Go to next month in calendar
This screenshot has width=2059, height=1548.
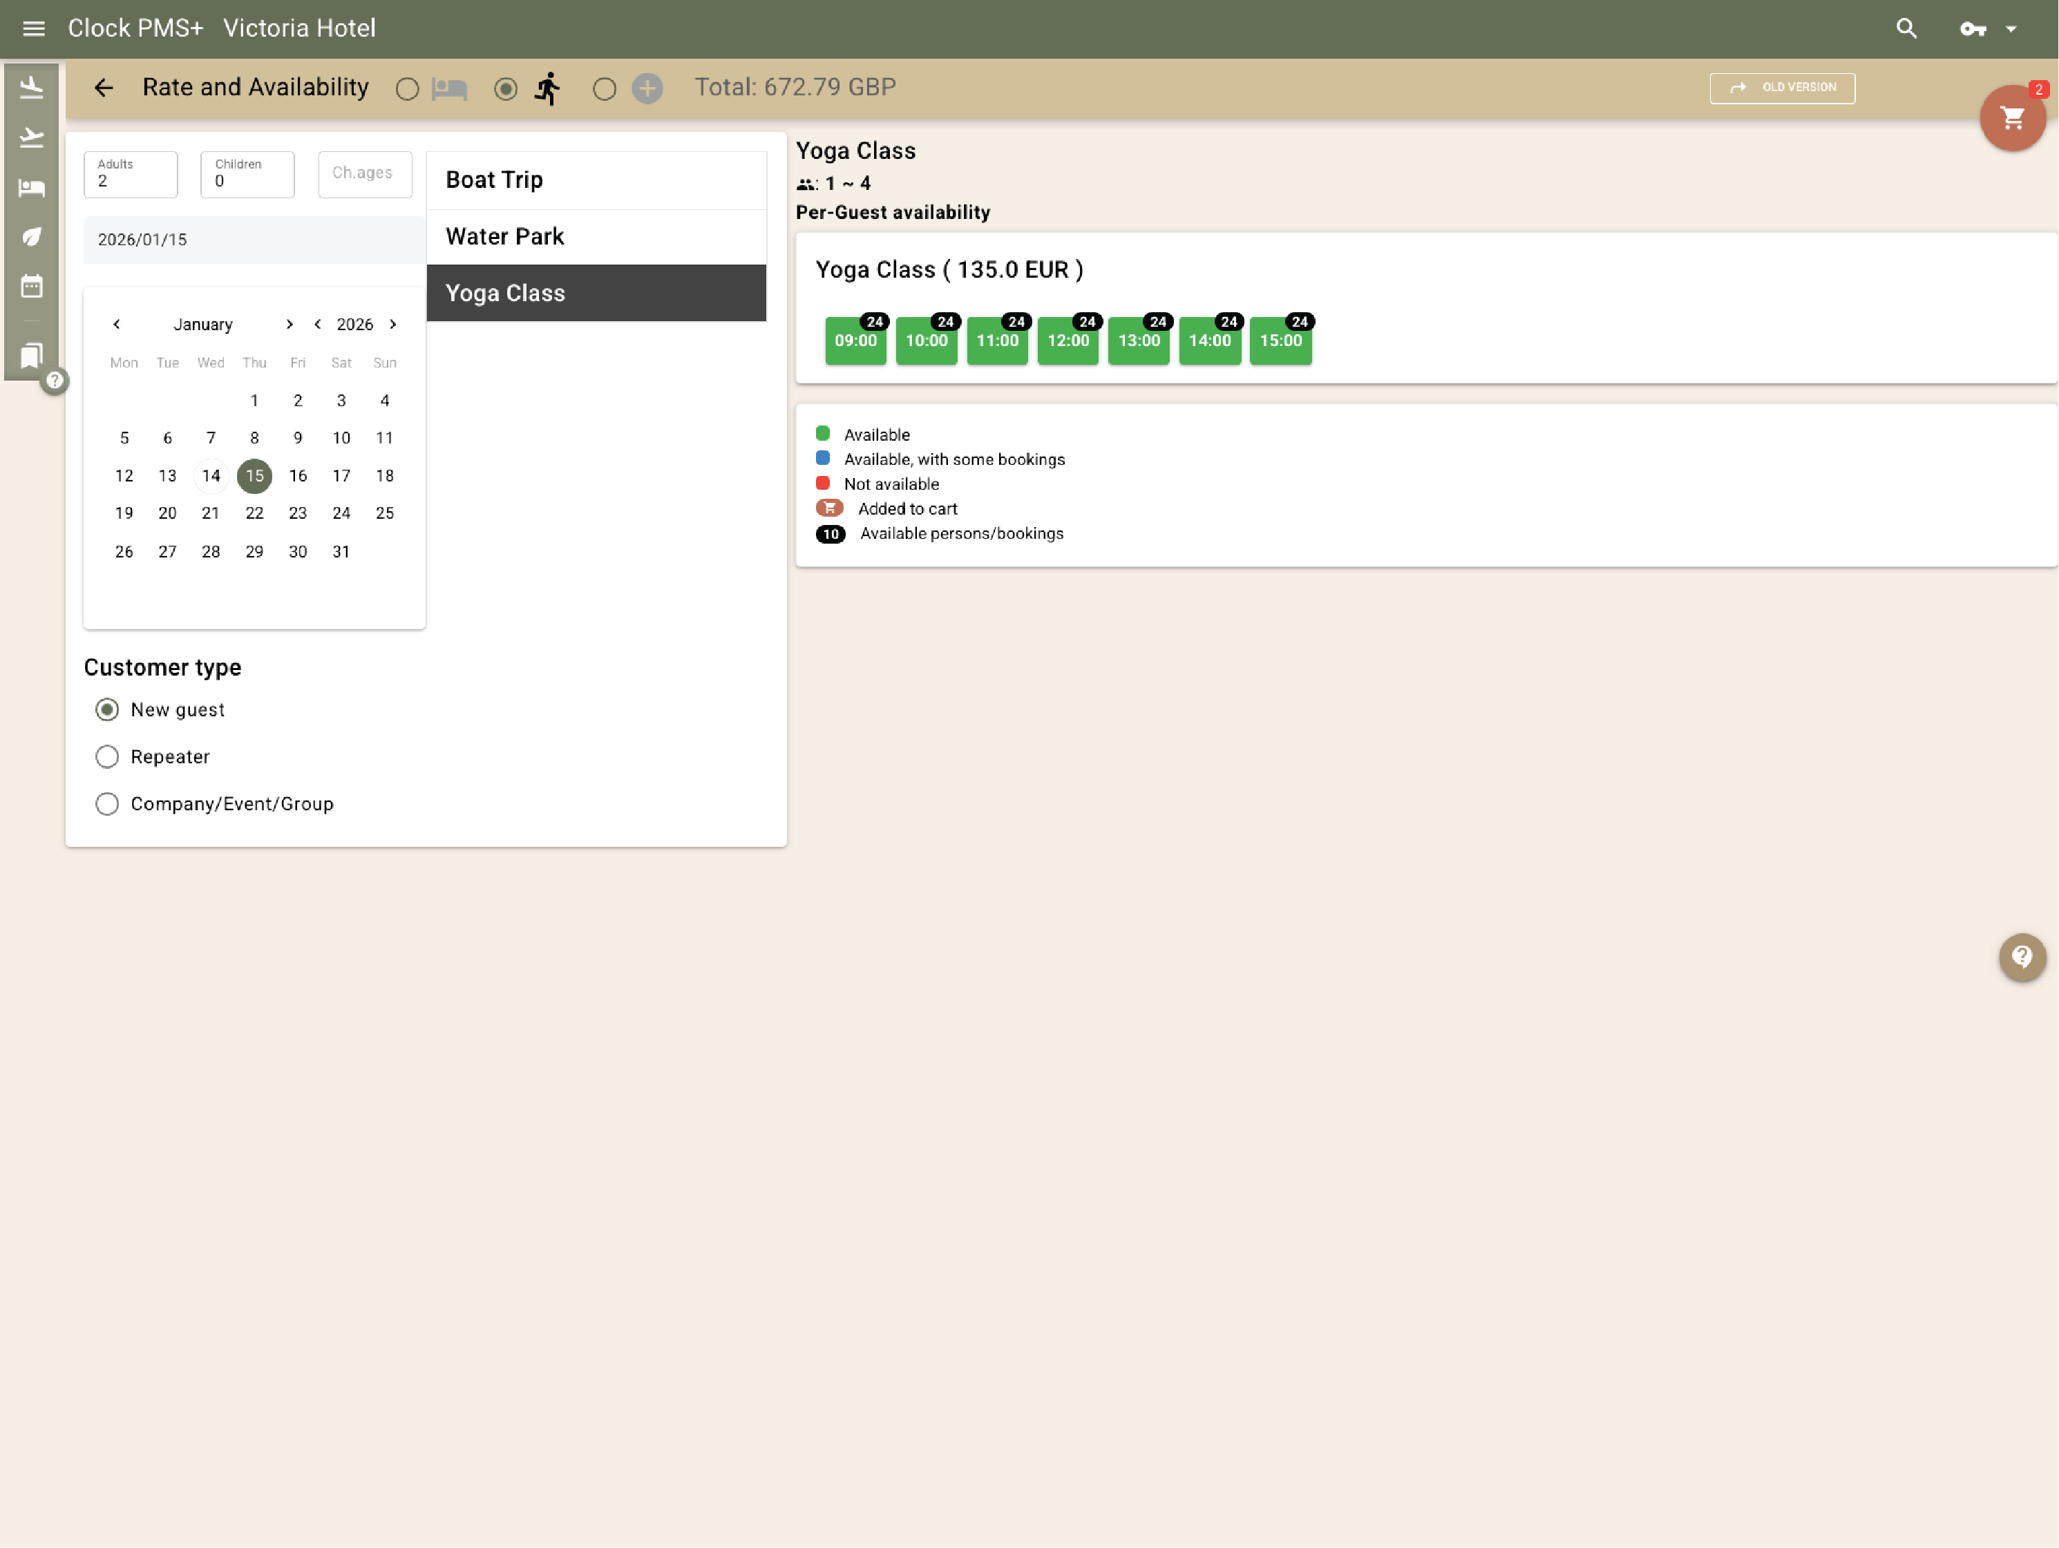point(290,324)
